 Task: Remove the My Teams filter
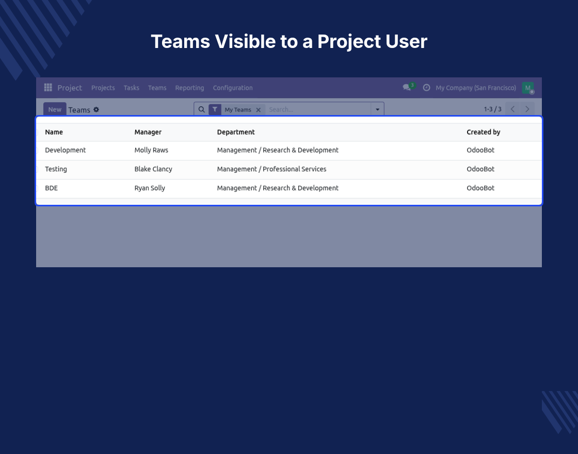259,110
